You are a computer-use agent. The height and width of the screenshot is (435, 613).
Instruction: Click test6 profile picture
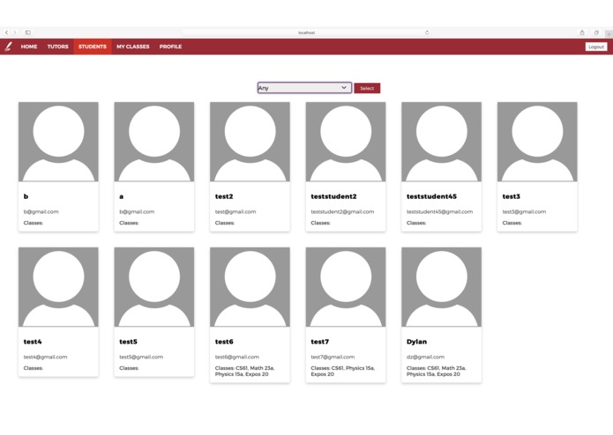pos(250,287)
